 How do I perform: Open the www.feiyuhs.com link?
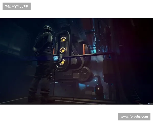click(134, 117)
